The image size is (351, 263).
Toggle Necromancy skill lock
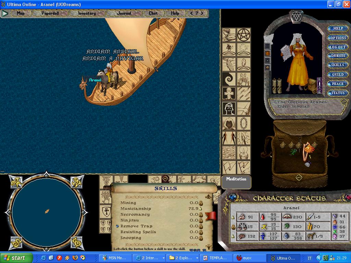pyautogui.click(x=201, y=214)
